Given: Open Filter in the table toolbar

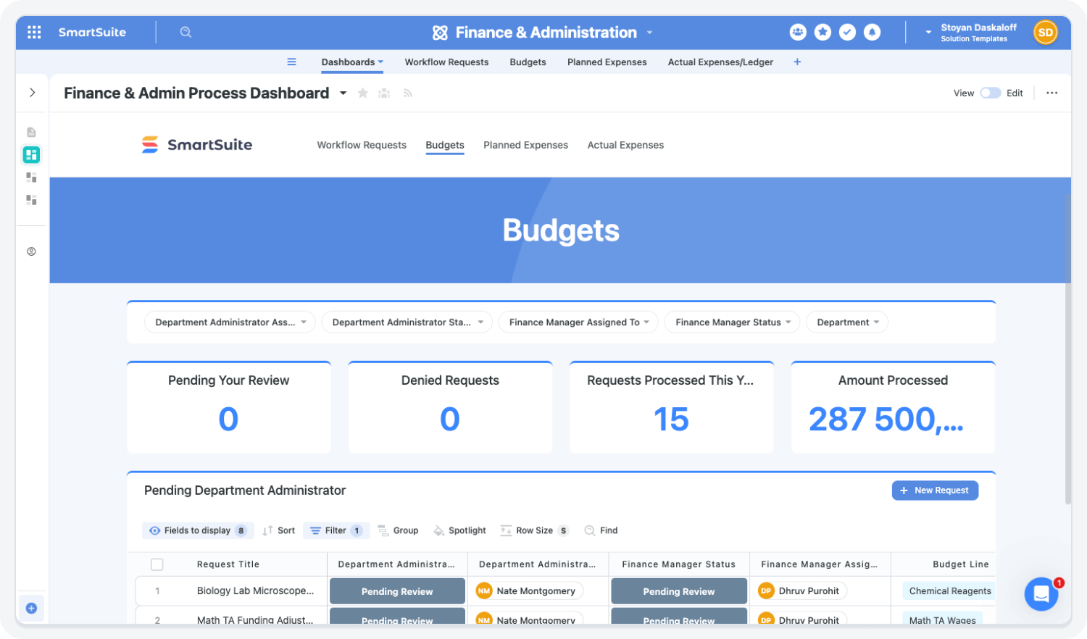Looking at the screenshot, I should [x=336, y=530].
